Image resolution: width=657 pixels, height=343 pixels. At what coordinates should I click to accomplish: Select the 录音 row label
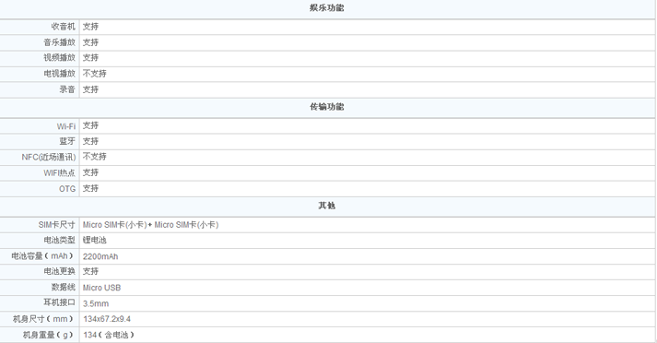click(67, 89)
